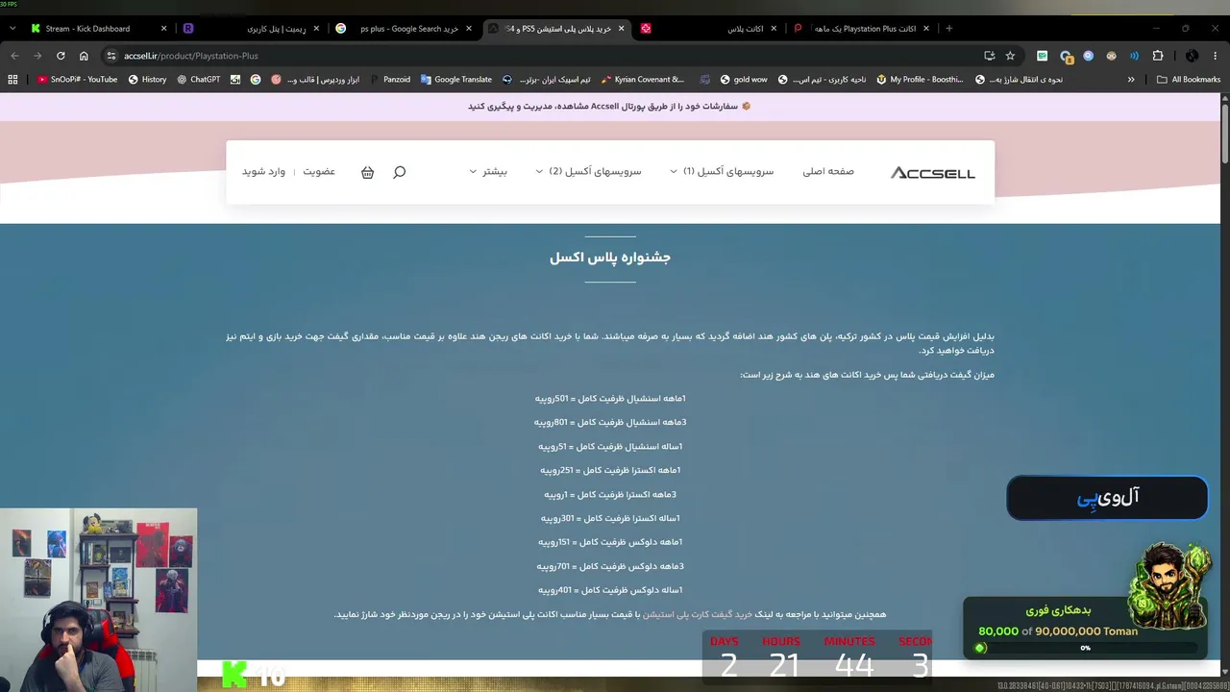Bookmark this page with the star icon
Image resolution: width=1230 pixels, height=692 pixels.
pyautogui.click(x=1010, y=56)
